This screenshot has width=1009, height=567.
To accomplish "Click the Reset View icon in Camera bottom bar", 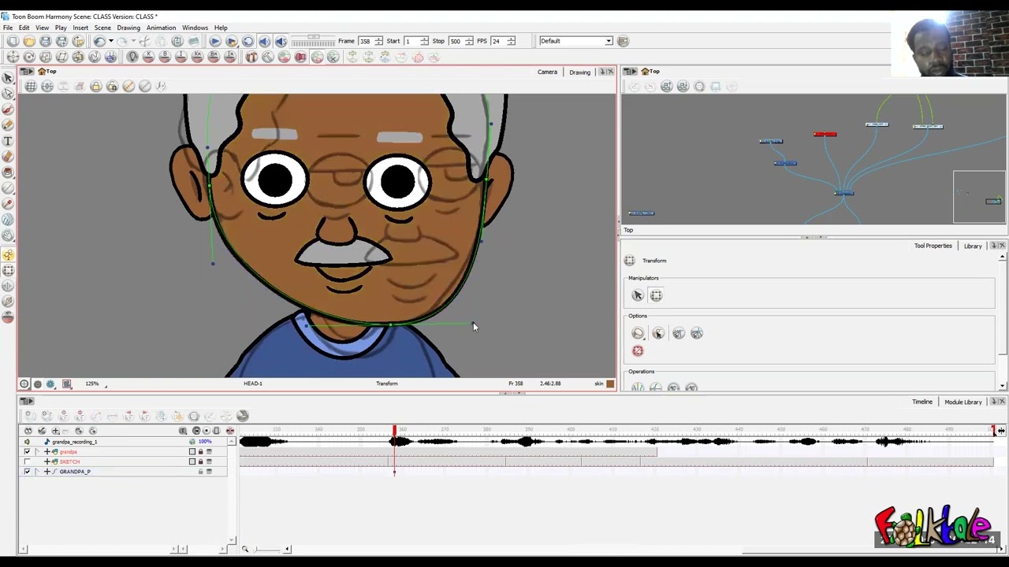I will click(x=24, y=384).
